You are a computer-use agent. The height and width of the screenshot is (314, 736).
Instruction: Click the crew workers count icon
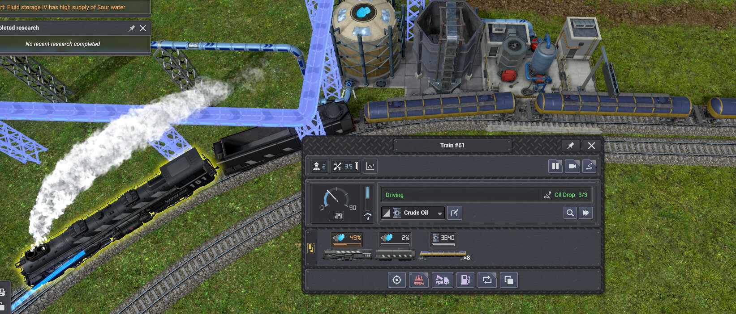pos(320,166)
